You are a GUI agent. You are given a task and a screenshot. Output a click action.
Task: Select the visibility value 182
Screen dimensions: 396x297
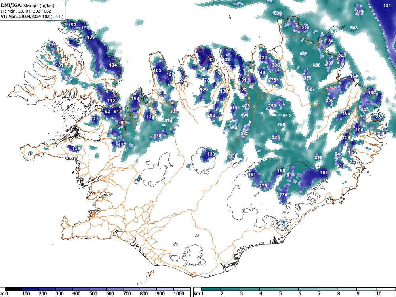point(372,93)
